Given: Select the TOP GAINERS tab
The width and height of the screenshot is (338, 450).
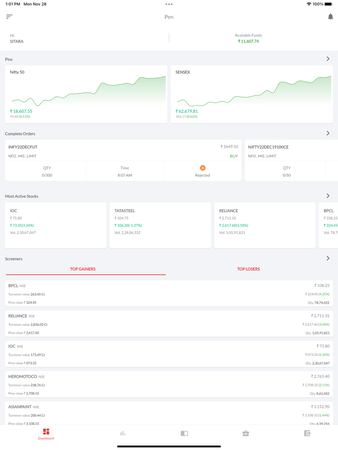Looking at the screenshot, I should pos(83,269).
